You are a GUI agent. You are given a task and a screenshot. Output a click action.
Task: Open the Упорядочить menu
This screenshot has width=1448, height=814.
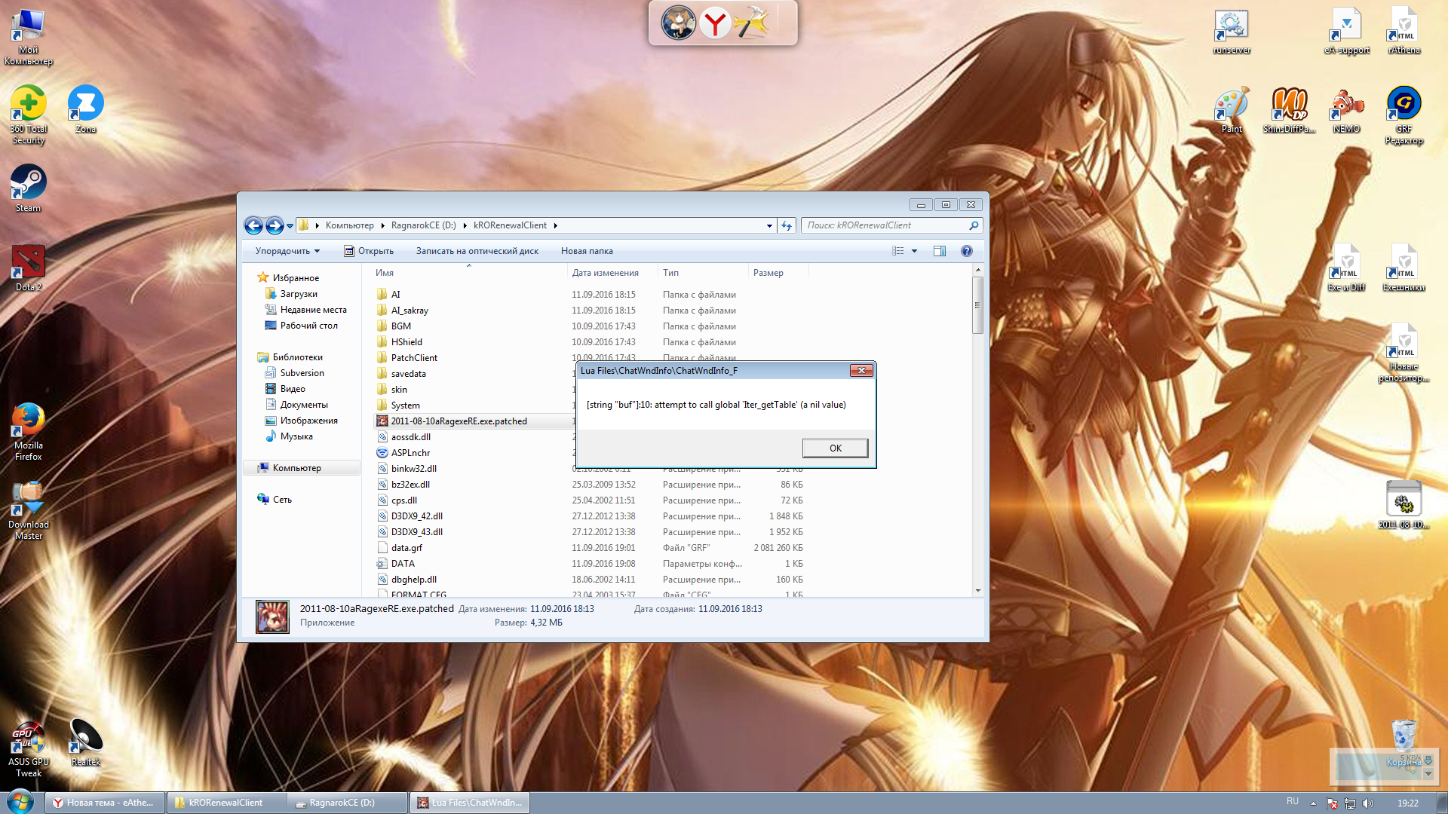(287, 251)
